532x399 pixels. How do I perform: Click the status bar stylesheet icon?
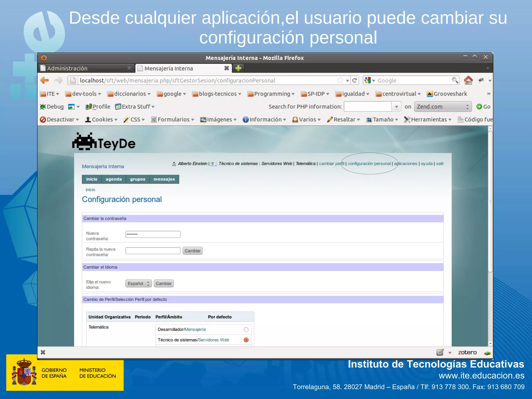pos(440,353)
